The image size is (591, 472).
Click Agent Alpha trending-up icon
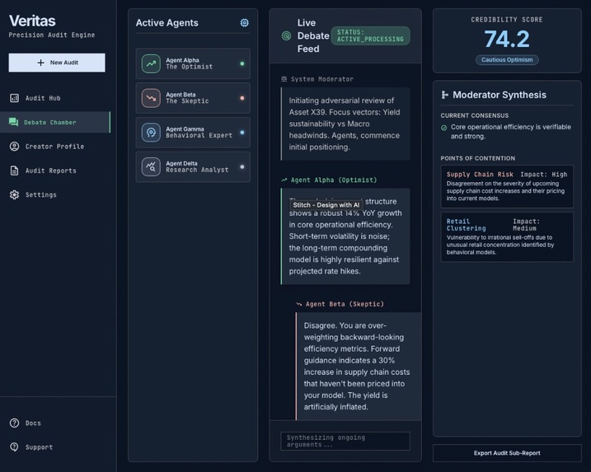tap(151, 63)
